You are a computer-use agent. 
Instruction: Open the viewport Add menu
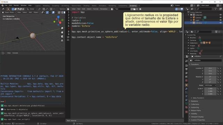(x=30, y=12)
